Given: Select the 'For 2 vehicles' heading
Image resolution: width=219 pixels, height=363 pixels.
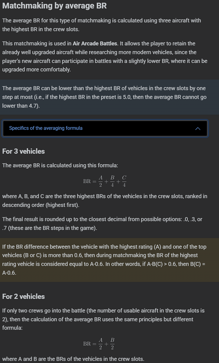Looking at the screenshot, I should (24, 297).
